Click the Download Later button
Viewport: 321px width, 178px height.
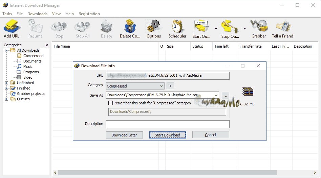pyautogui.click(x=124, y=135)
